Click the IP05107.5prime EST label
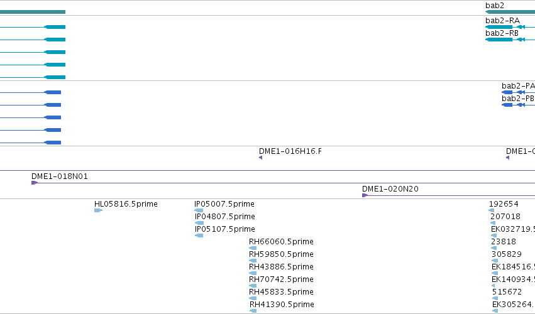 225,229
